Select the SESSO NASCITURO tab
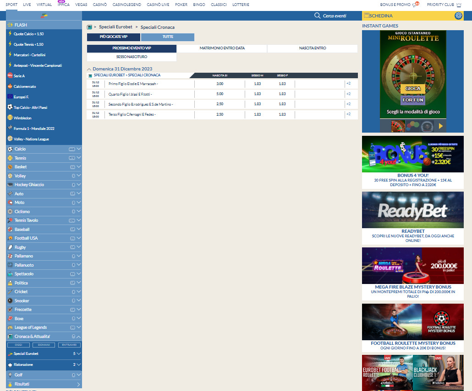Viewport: 472px width, 391px height. 132,57
